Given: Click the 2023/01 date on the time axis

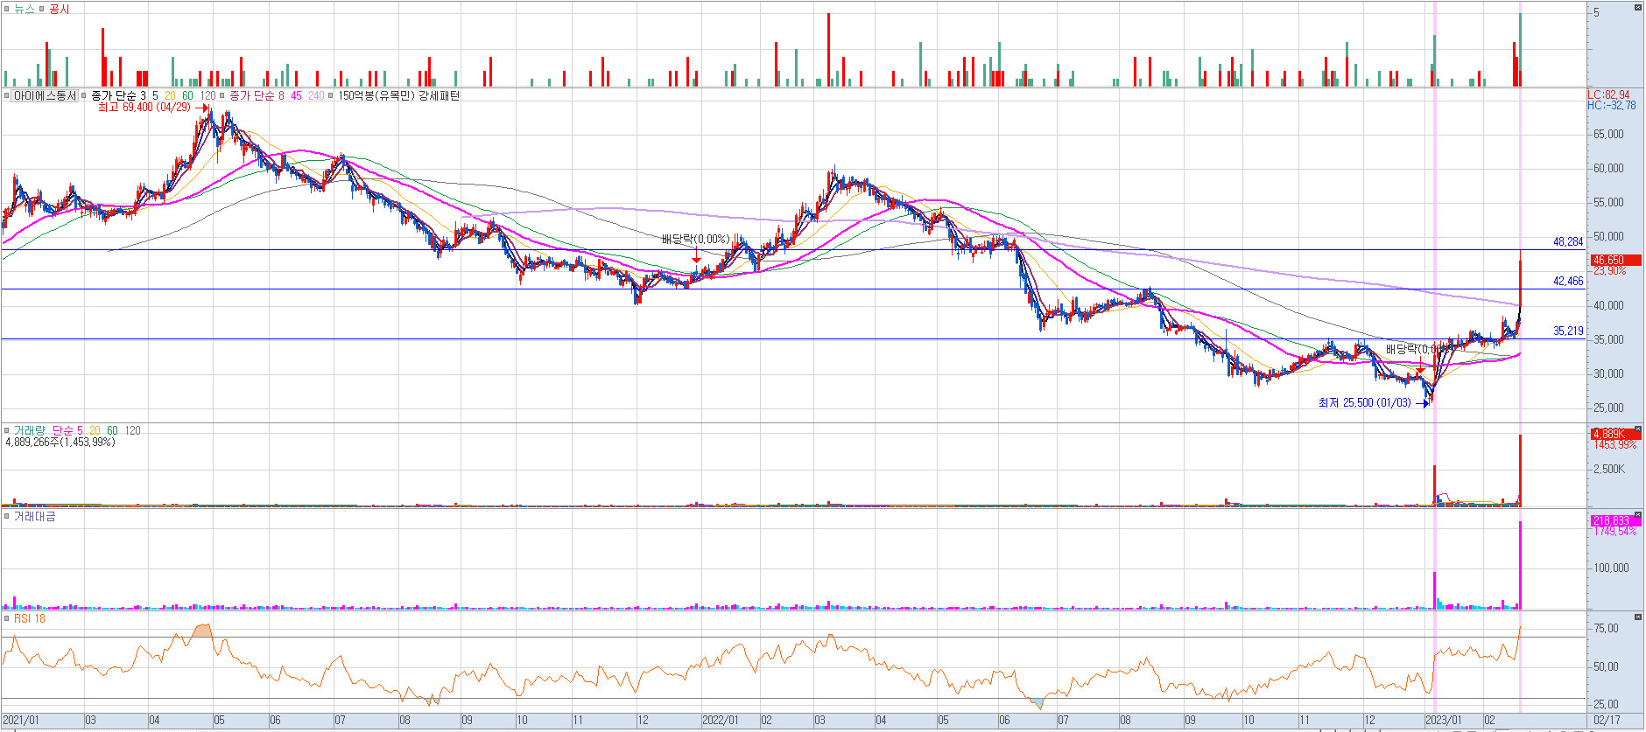Looking at the screenshot, I should point(1443,721).
